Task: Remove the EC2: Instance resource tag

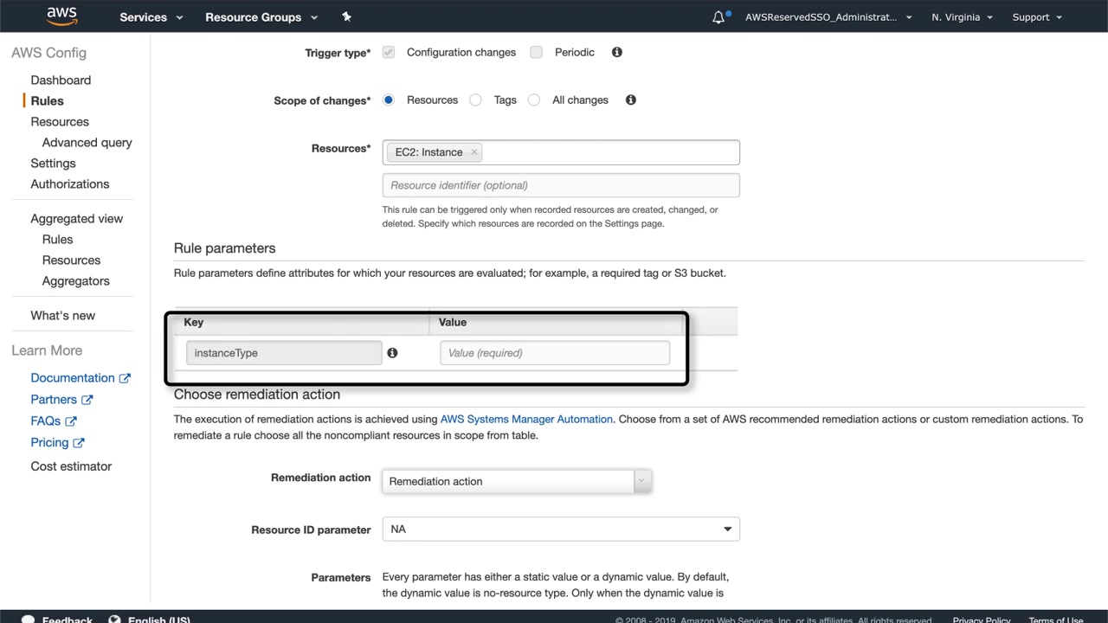Action: (x=473, y=152)
